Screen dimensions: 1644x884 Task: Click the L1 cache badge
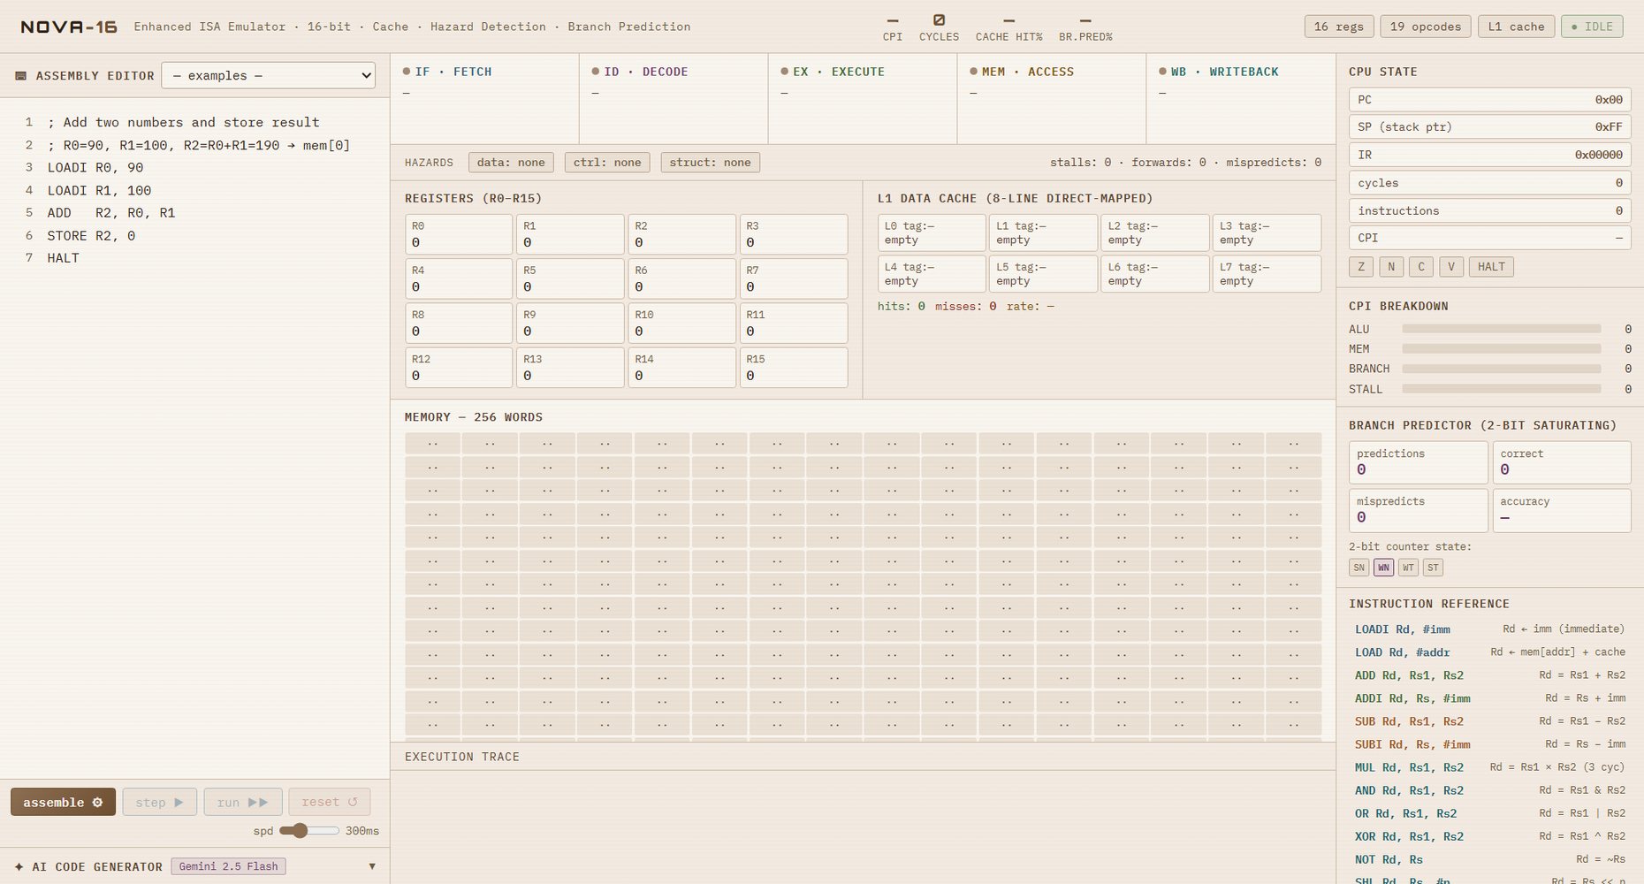(x=1516, y=27)
